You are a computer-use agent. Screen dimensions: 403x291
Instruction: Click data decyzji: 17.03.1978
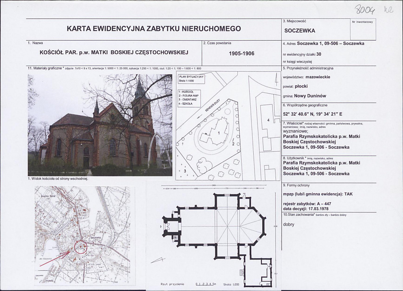tap(305, 209)
